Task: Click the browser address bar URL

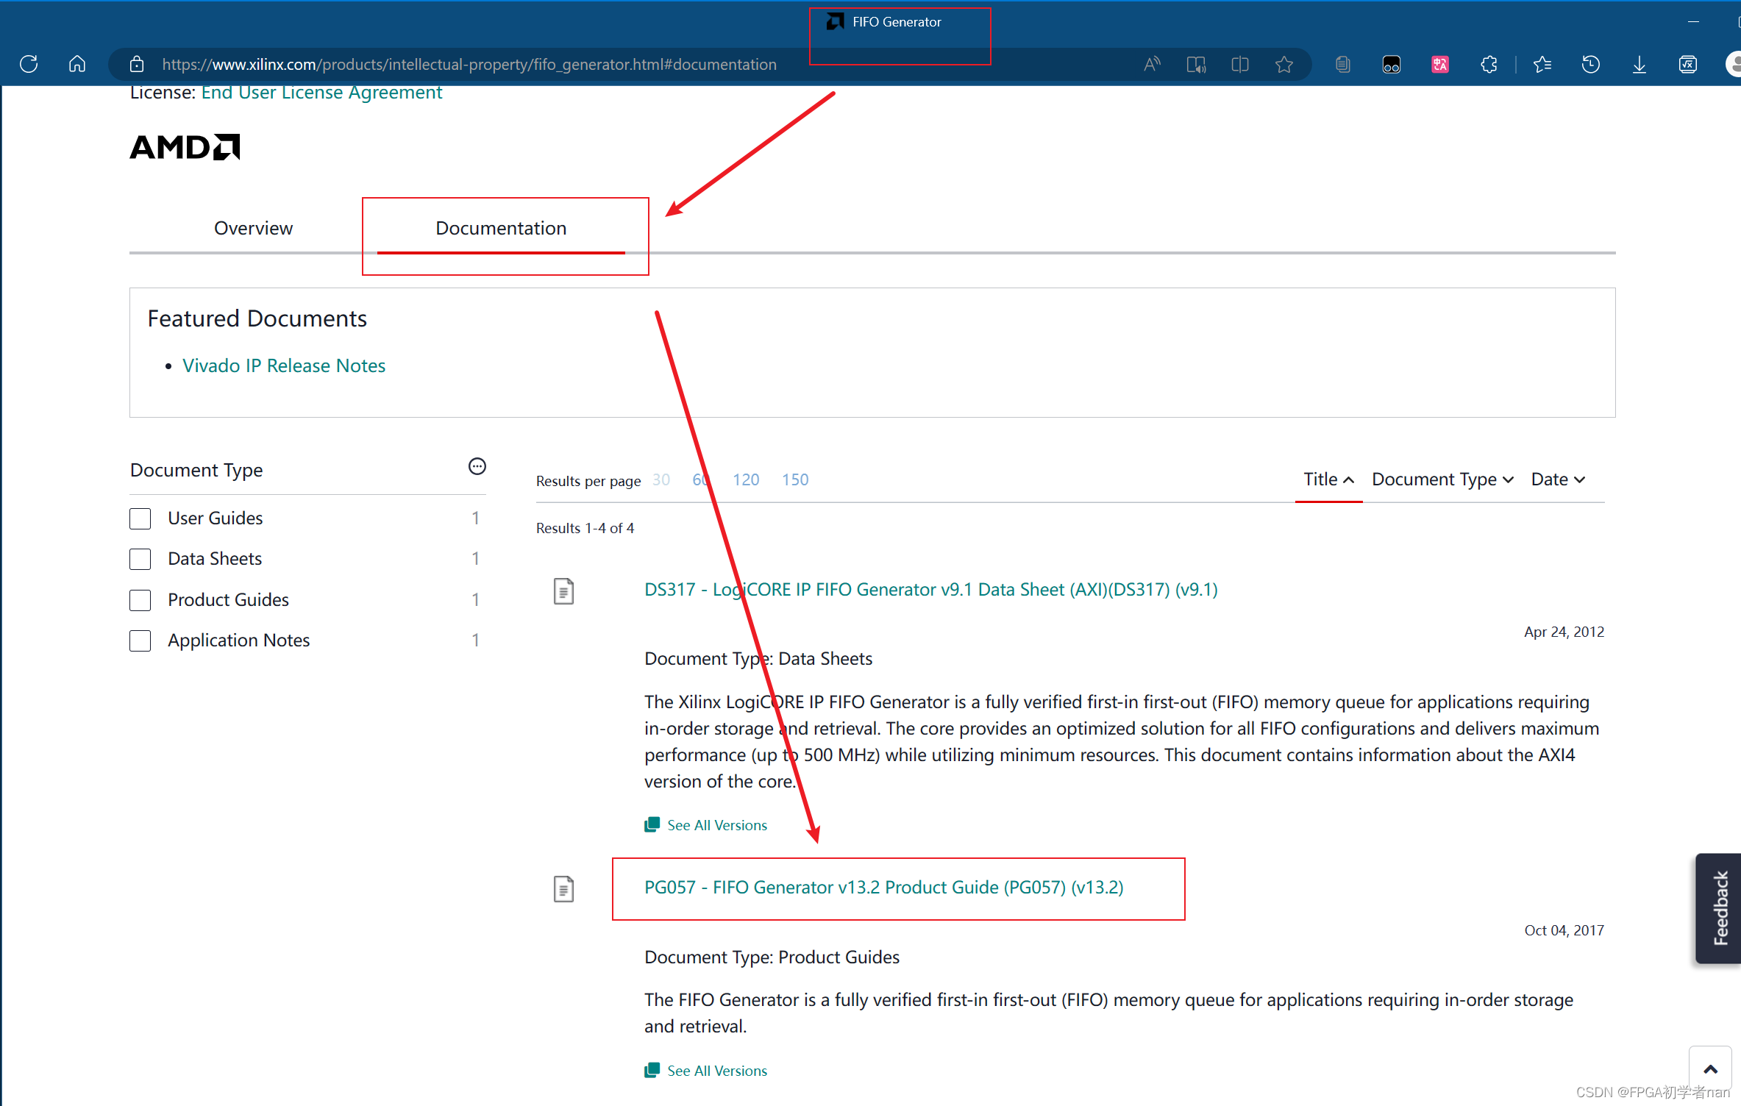Action: click(x=469, y=65)
